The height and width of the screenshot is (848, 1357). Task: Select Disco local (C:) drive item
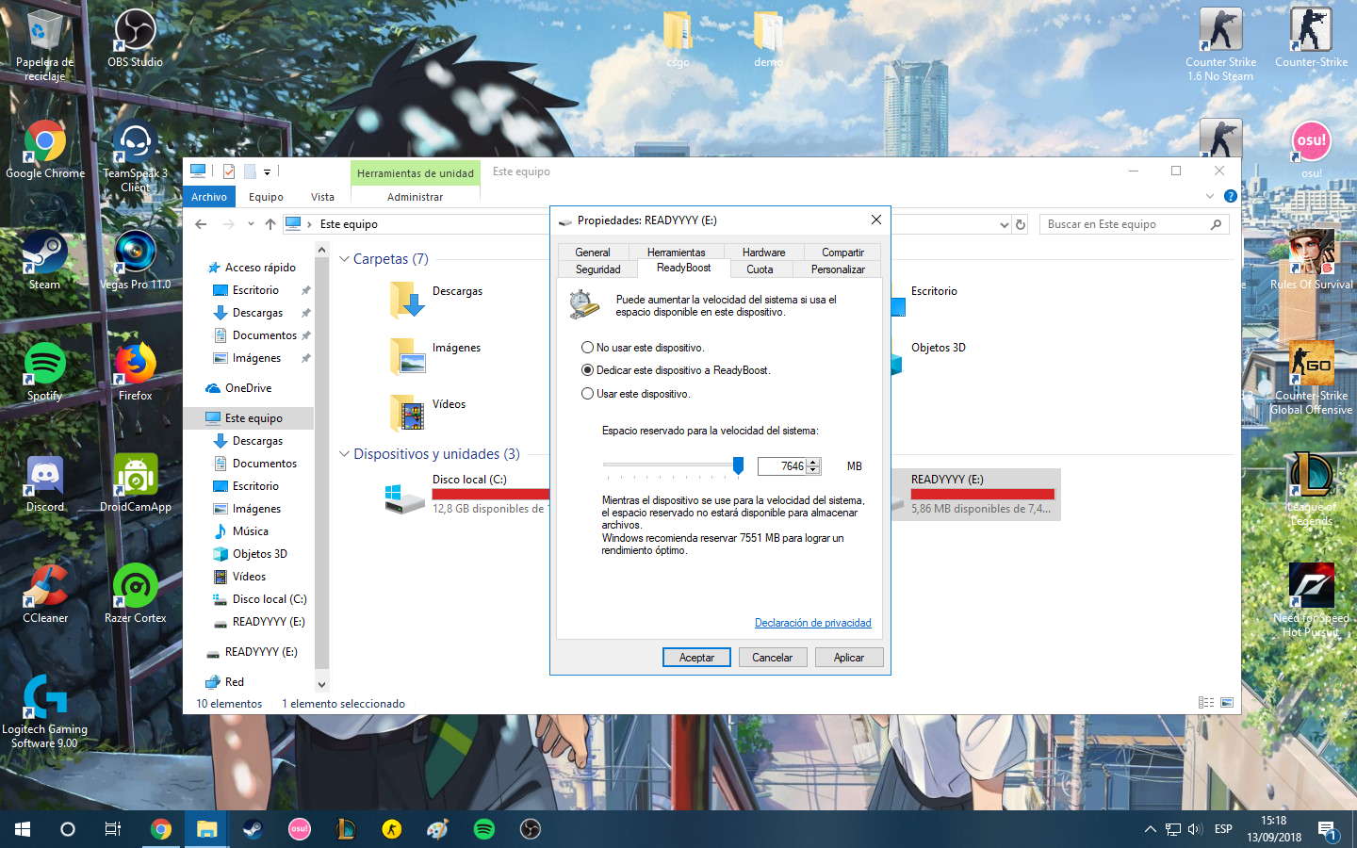[466, 495]
